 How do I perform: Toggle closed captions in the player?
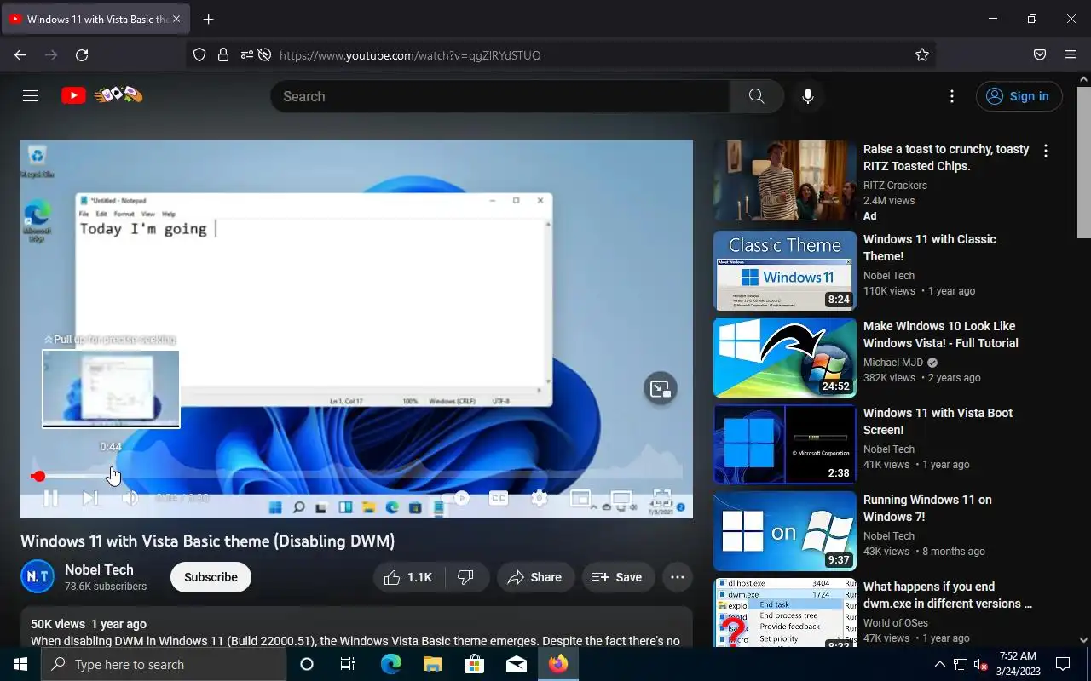pos(499,498)
